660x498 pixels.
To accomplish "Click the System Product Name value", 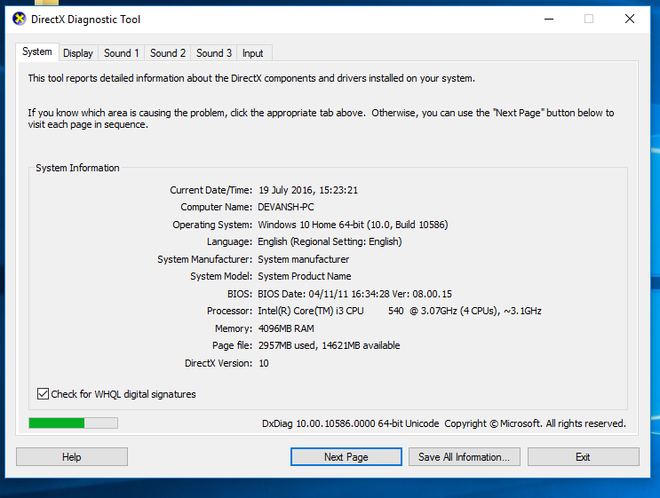I will coord(305,276).
